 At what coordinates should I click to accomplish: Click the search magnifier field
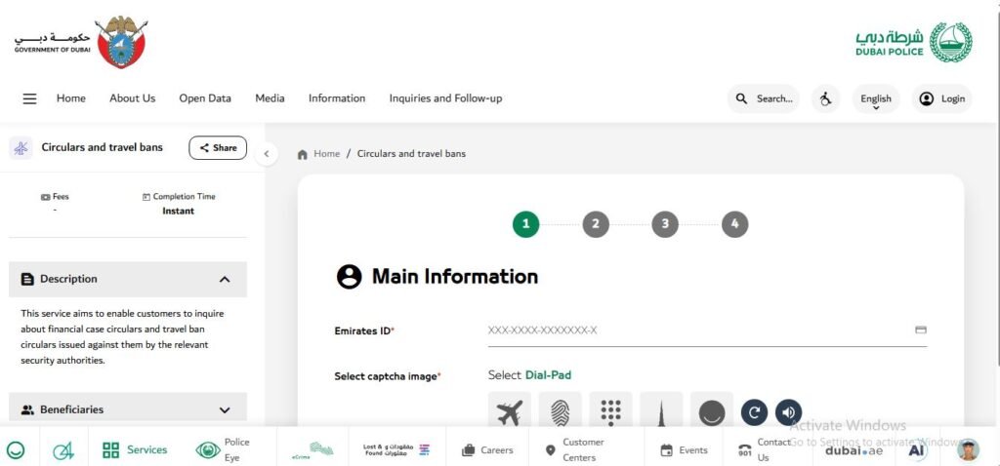(764, 98)
